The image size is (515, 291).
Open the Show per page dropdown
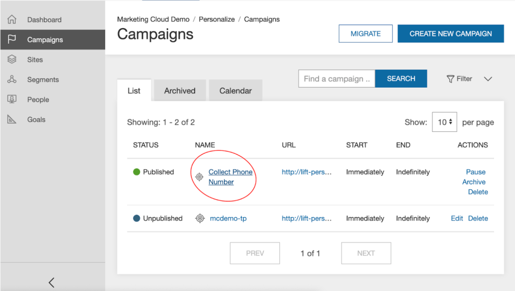[444, 122]
